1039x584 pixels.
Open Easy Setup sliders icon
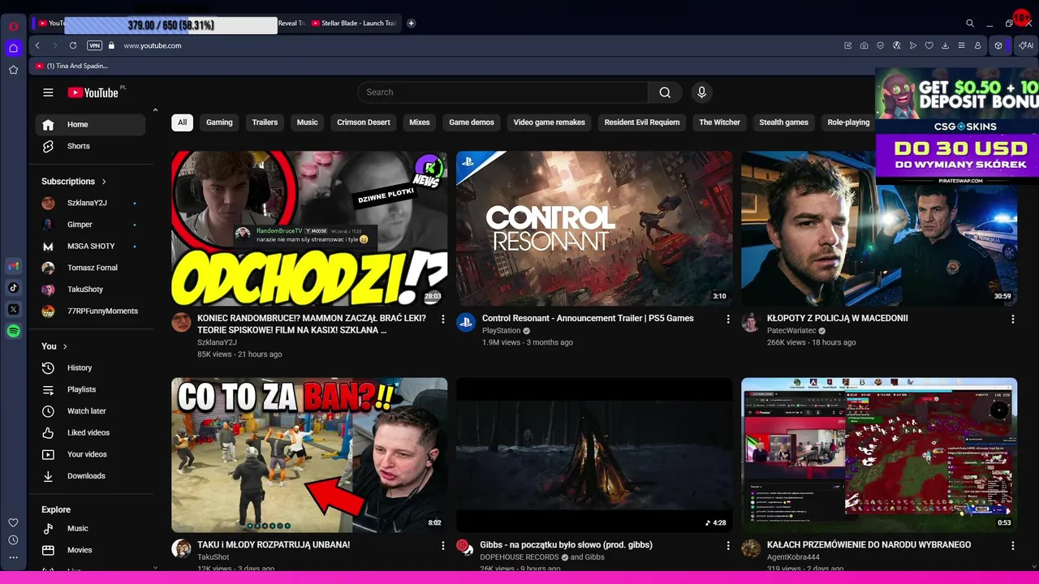961,45
